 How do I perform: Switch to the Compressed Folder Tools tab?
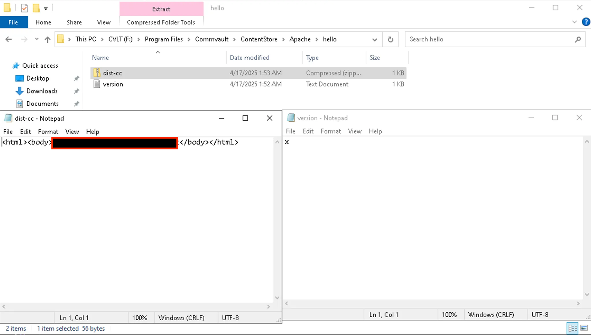tap(161, 22)
